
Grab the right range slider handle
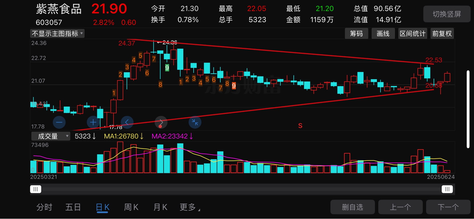447,189
